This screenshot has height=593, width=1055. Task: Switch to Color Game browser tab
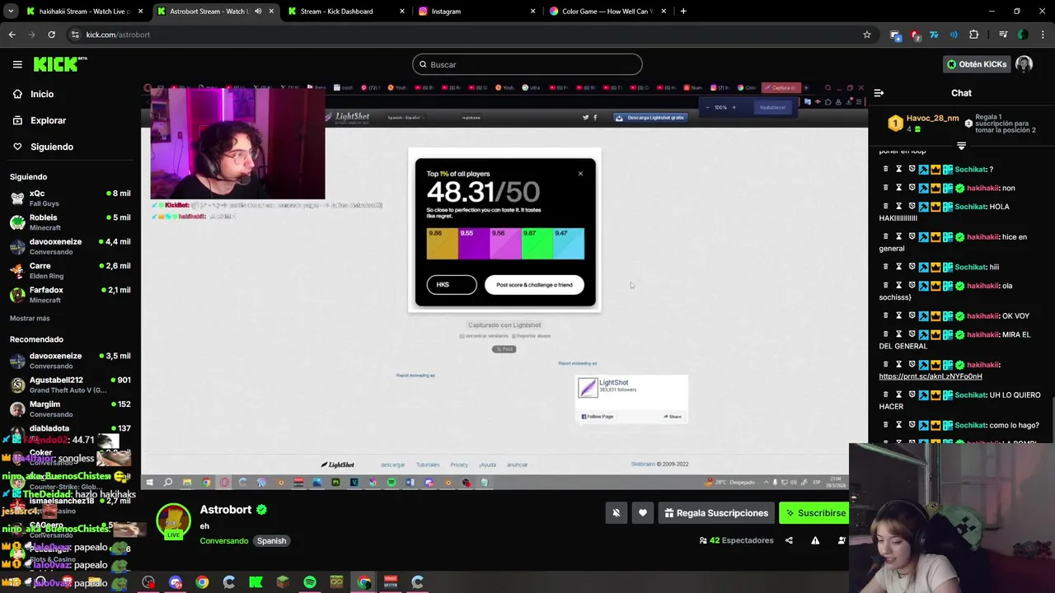pyautogui.click(x=607, y=12)
